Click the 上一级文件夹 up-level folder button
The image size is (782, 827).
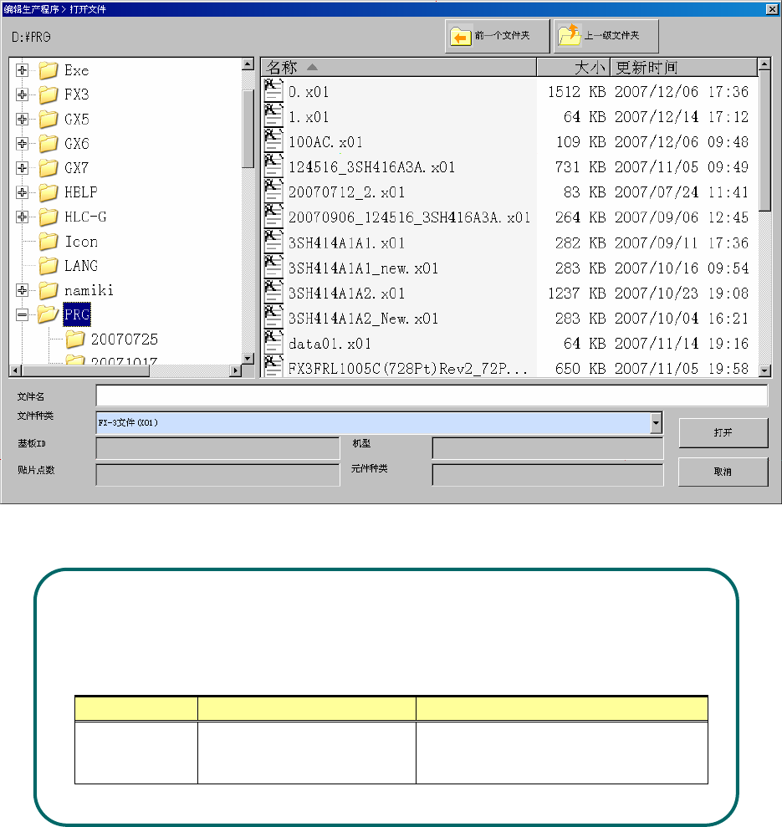(606, 36)
